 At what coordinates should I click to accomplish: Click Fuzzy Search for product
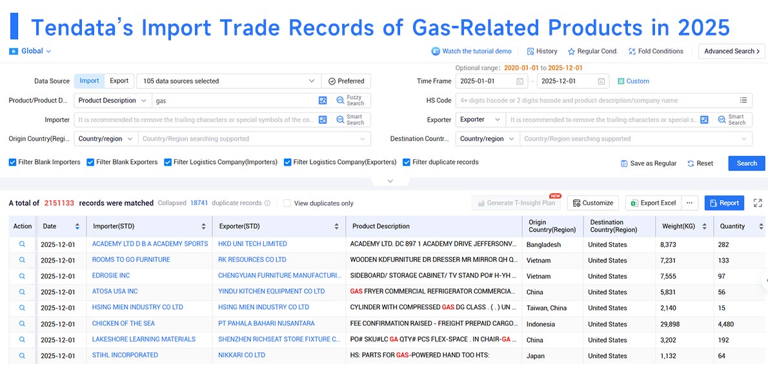pos(350,101)
